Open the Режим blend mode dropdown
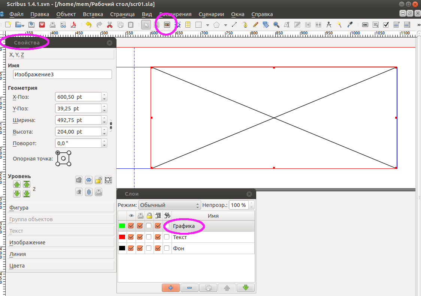Screen dimensions: 421x296 [169, 205]
